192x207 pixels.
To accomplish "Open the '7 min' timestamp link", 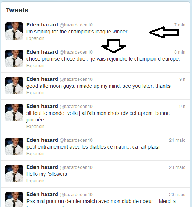I will (x=180, y=25).
